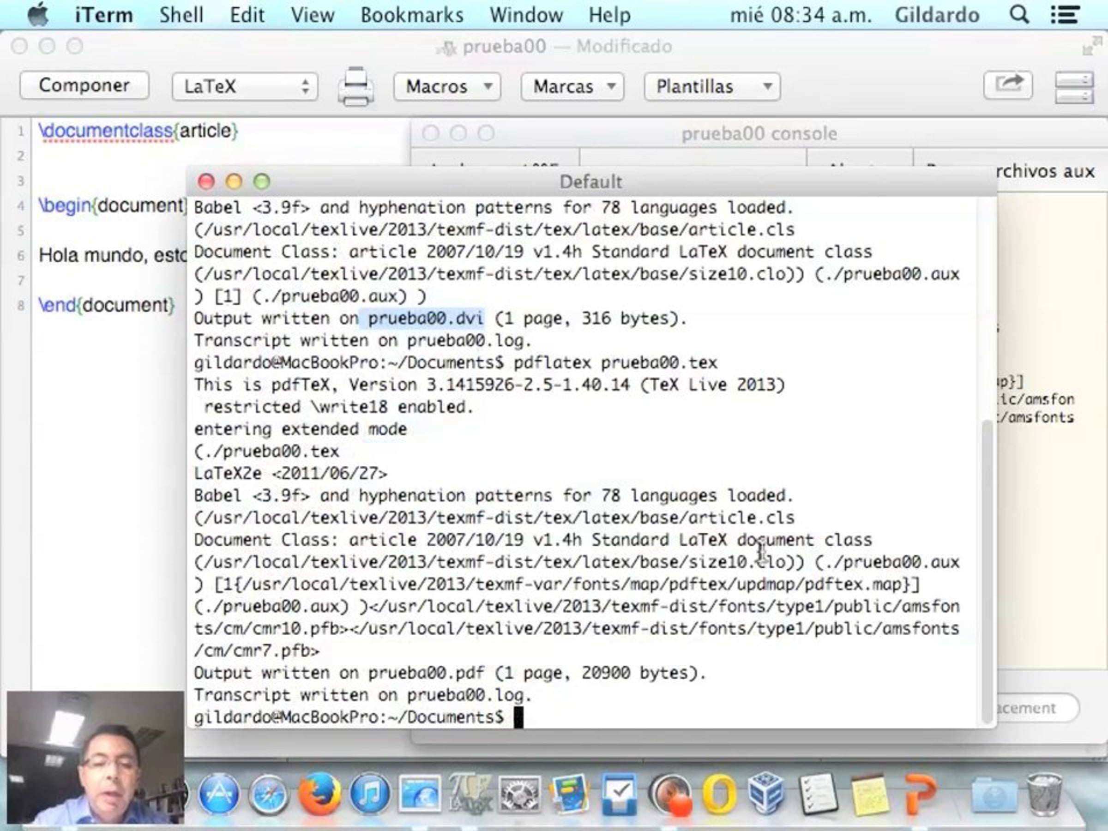This screenshot has height=831, width=1108.
Task: Expand the Plantillas dropdown
Action: click(712, 87)
